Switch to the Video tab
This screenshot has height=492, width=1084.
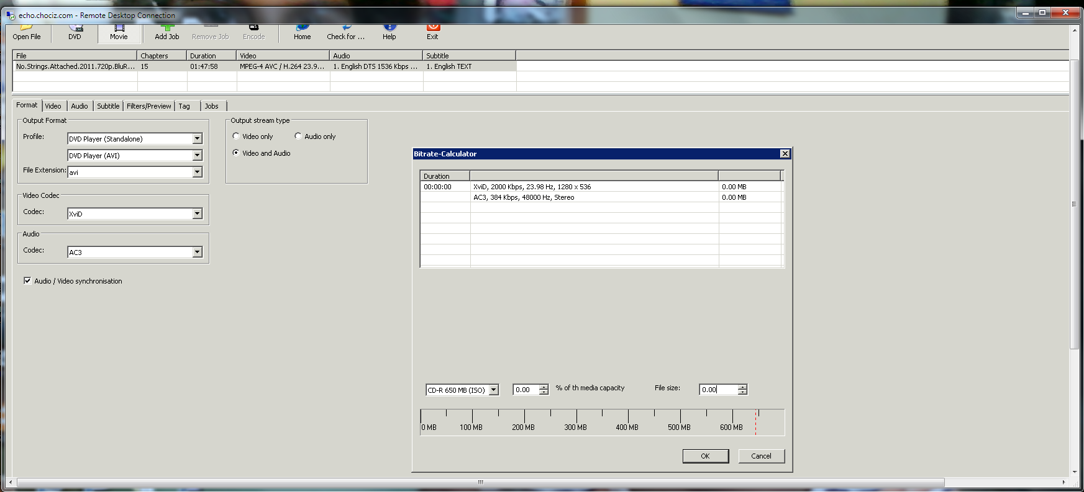point(53,106)
